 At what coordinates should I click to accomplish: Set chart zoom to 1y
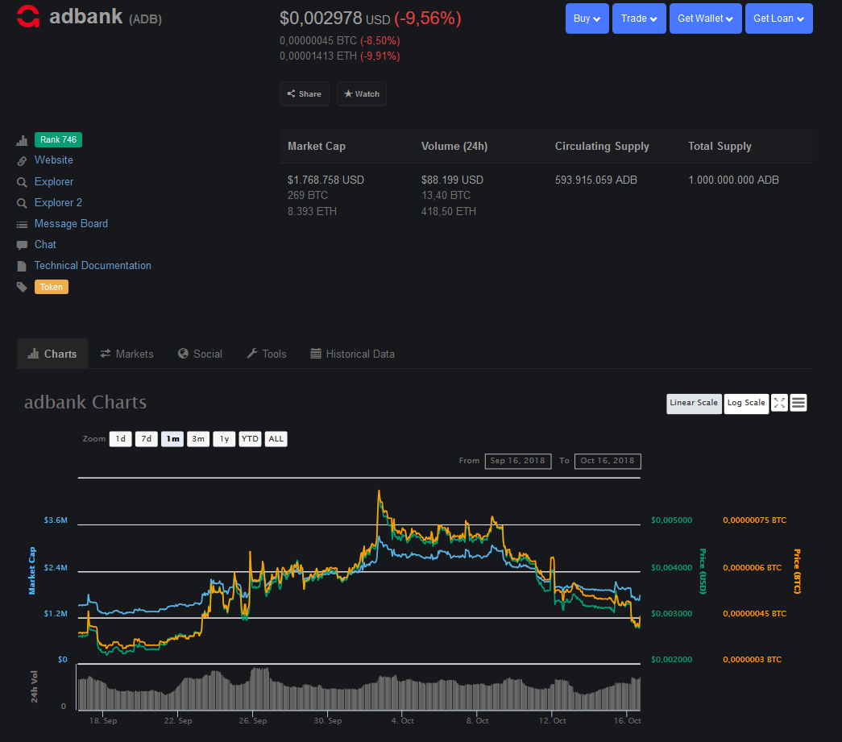coord(224,439)
